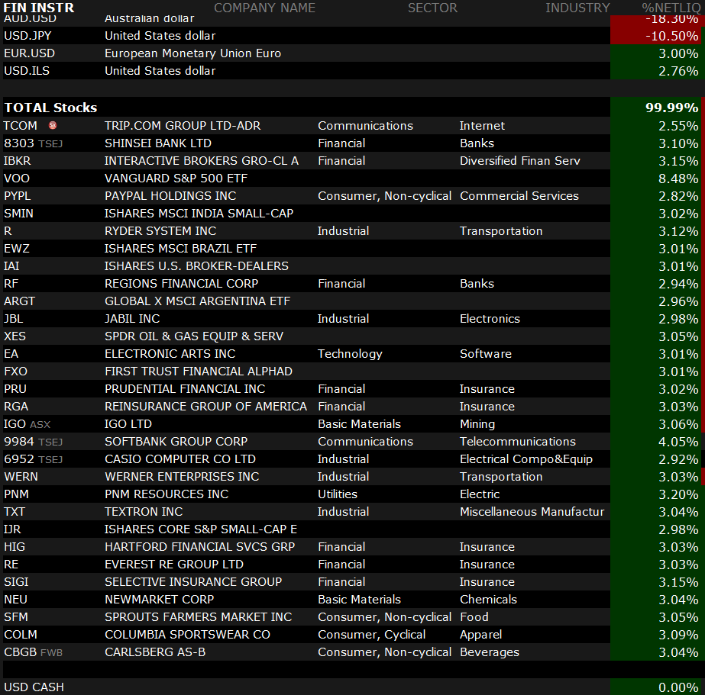Select ISHARES CORE S&P SMALL-CAP E
Image resolution: width=705 pixels, height=695 pixels.
[x=201, y=529]
